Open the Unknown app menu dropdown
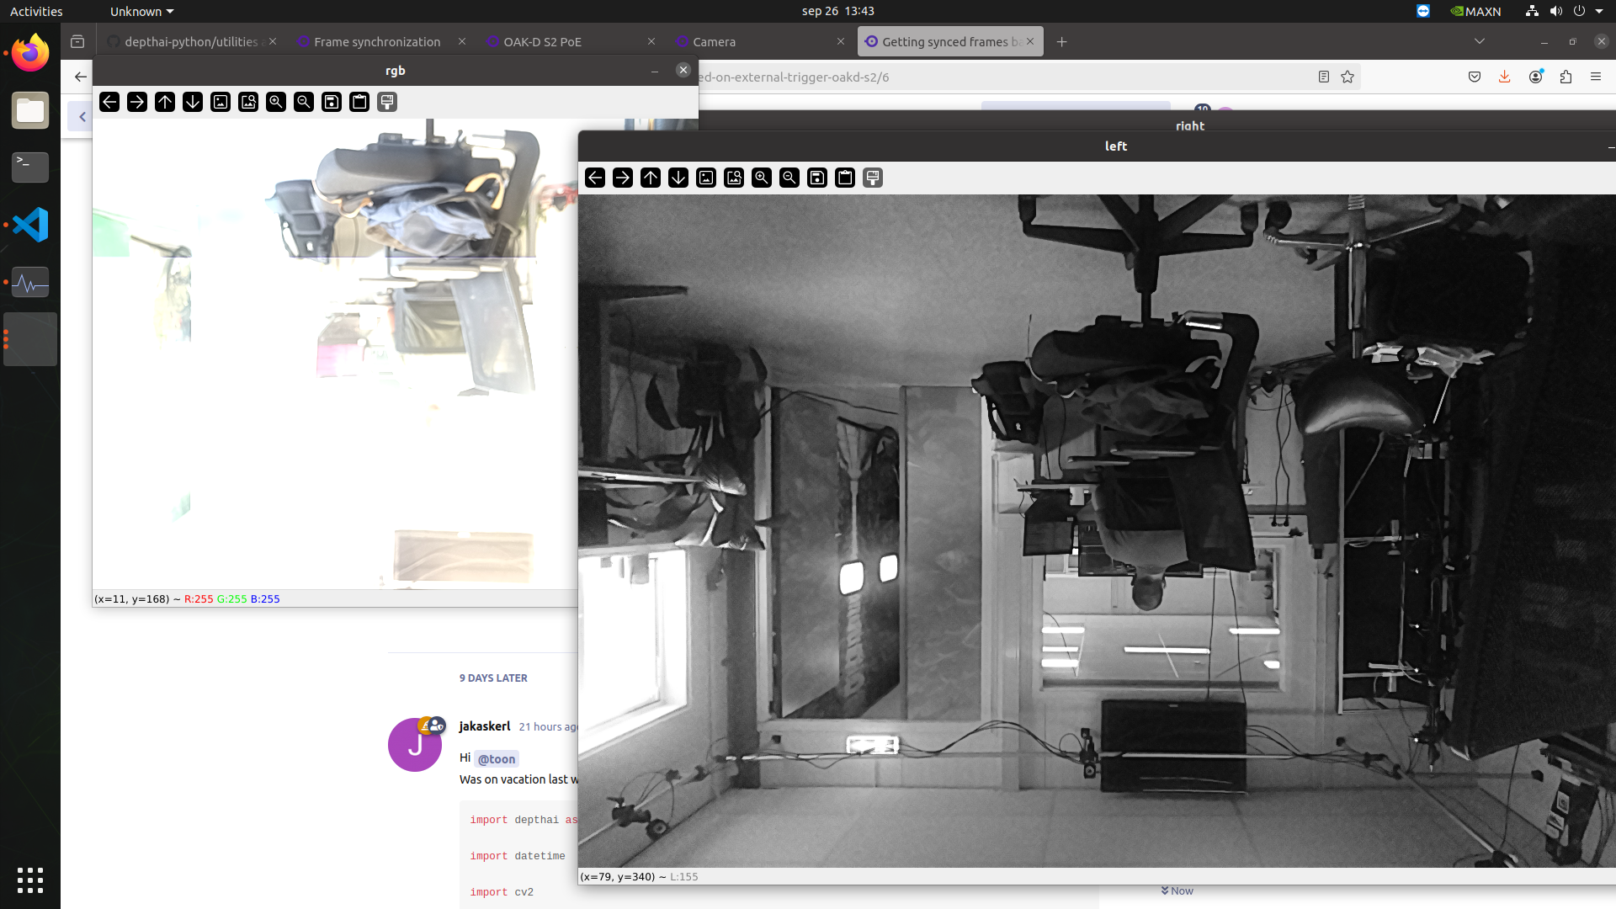Screen dimensions: 1616x909 pos(141,12)
